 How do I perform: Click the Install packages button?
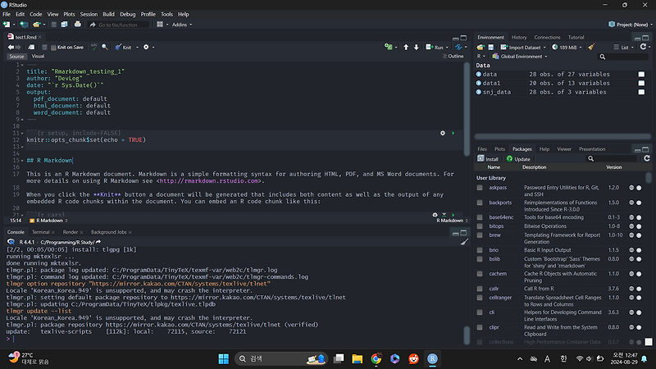tap(489, 159)
